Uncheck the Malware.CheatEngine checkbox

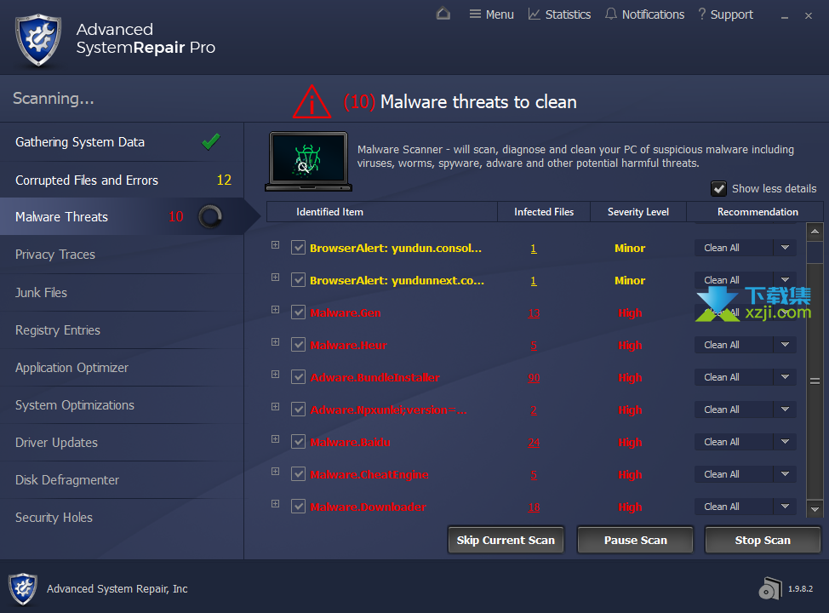[298, 474]
